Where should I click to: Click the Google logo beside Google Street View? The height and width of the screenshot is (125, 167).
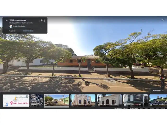click(x=11, y=26)
